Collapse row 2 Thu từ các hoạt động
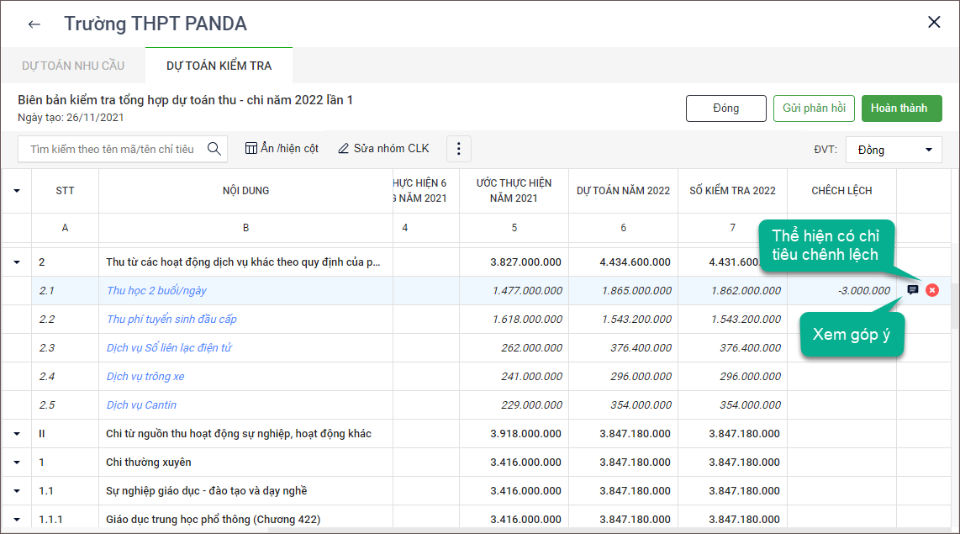The height and width of the screenshot is (534, 960). (x=17, y=262)
